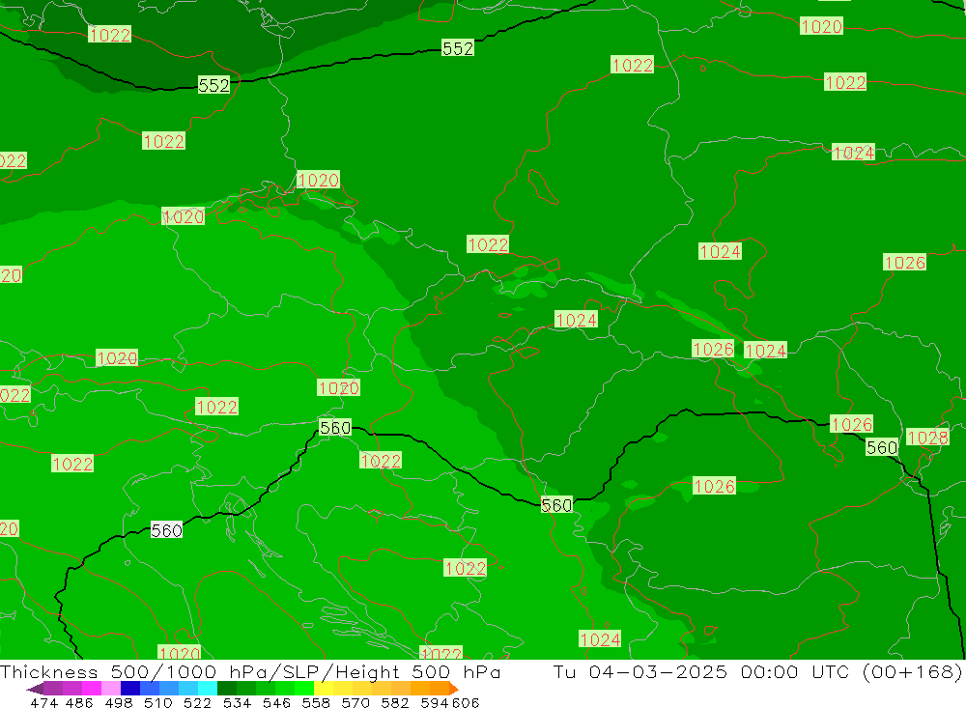Pick the light pink legend swatch
The height and width of the screenshot is (708, 966).
pos(111,689)
